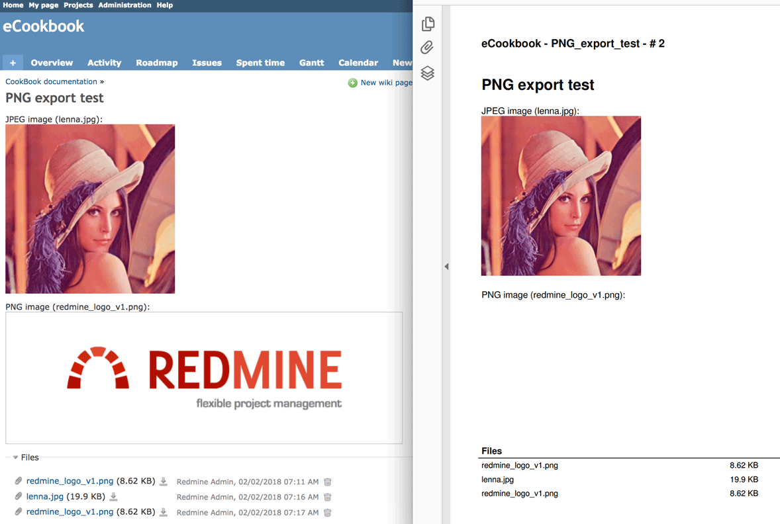Click the eCookbook project title

click(43, 26)
